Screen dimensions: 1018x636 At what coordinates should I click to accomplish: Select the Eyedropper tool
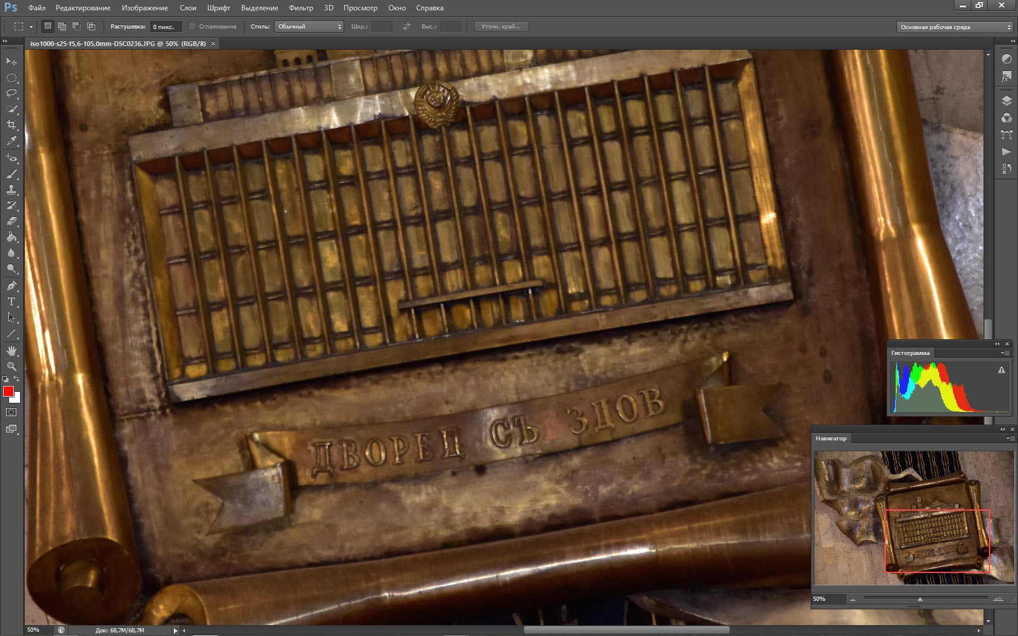(12, 141)
